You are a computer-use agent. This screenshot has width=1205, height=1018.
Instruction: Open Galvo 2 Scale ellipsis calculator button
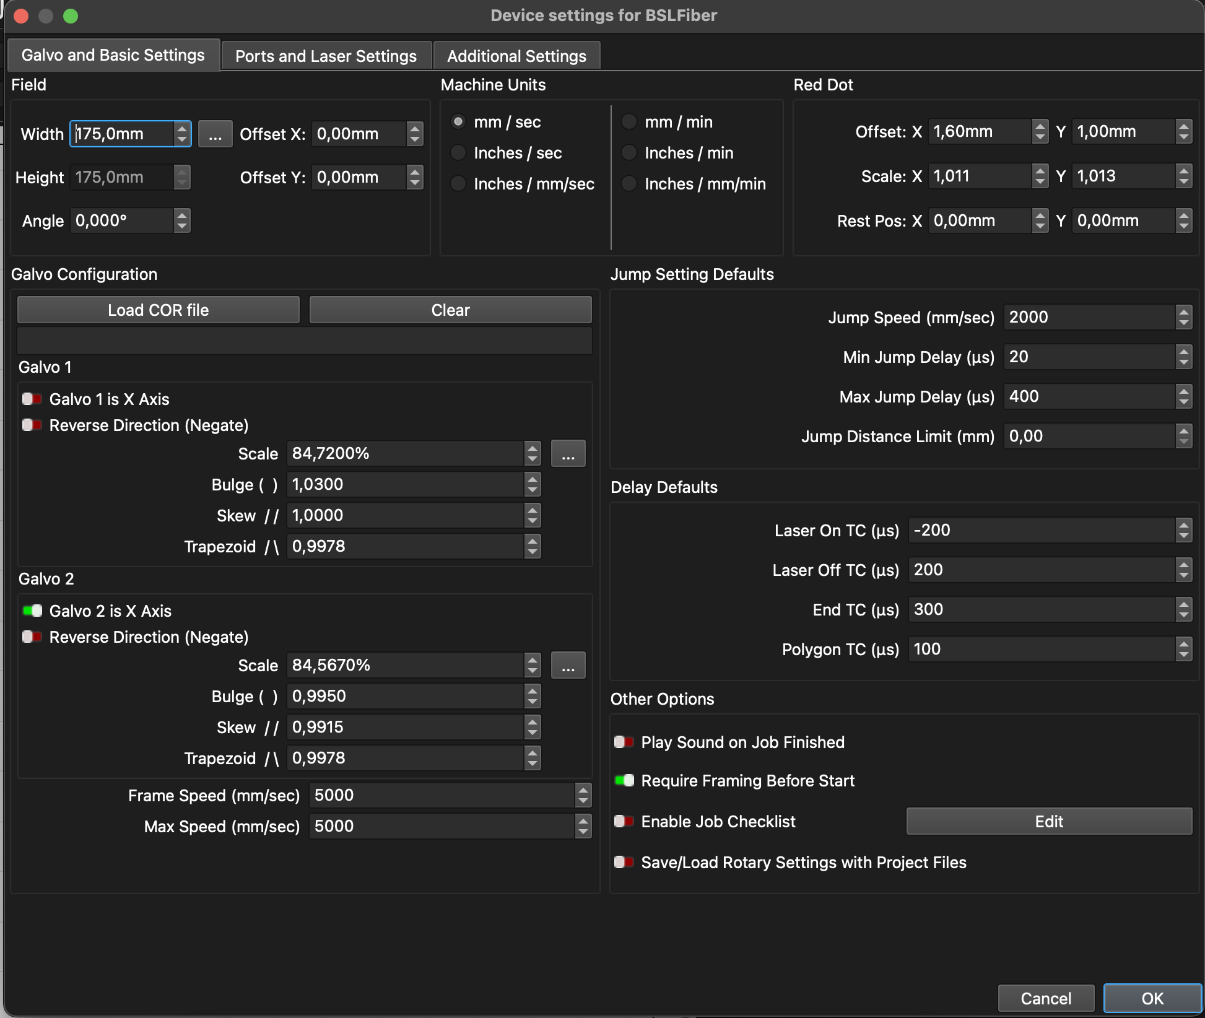coord(568,666)
